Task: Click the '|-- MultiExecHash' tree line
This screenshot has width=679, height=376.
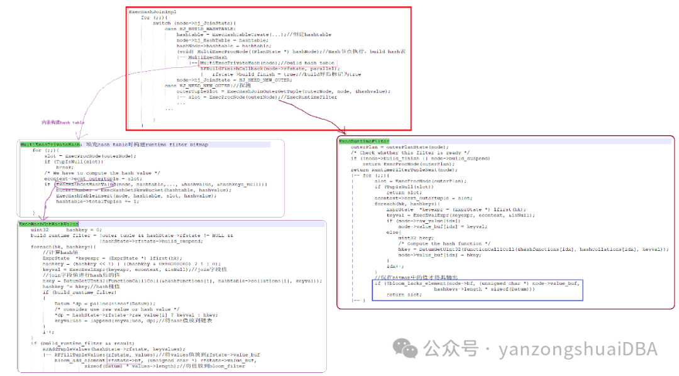Action: coord(202,57)
